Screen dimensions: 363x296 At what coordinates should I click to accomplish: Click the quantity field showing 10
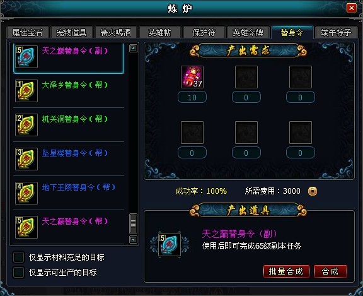(x=192, y=97)
